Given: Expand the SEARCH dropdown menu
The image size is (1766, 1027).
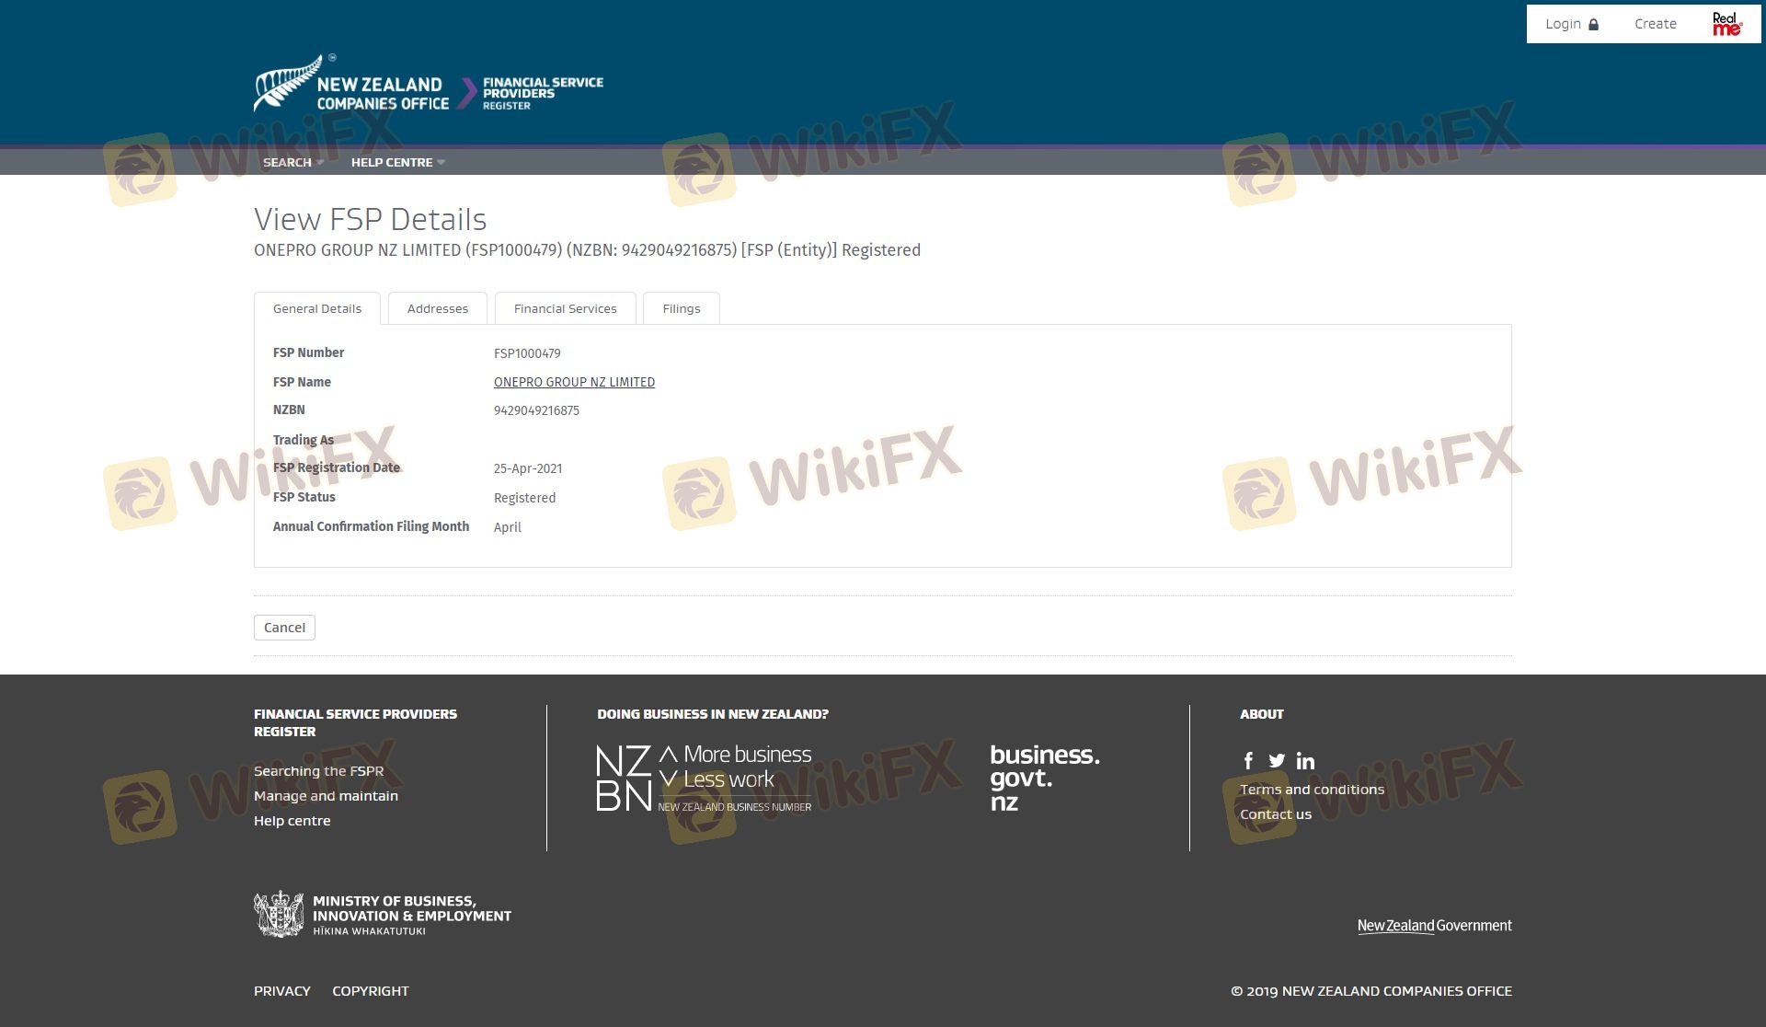Looking at the screenshot, I should [x=292, y=163].
